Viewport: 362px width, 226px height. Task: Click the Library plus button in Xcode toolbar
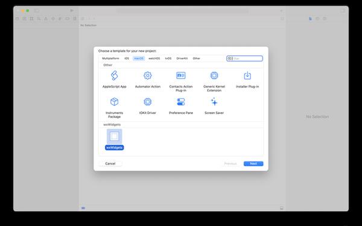(281, 11)
